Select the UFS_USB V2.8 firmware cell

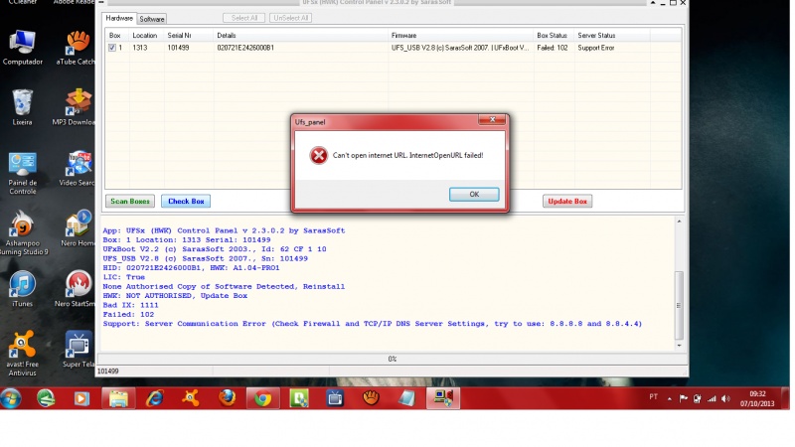(460, 48)
